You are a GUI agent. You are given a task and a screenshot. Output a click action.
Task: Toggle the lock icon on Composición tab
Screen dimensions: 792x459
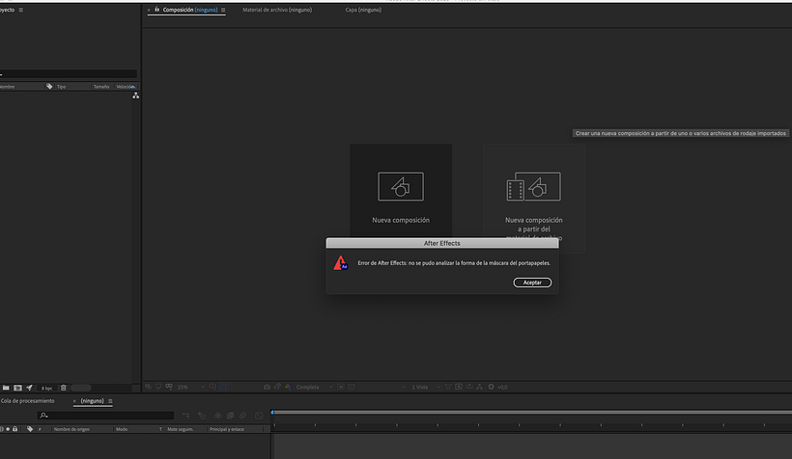(x=157, y=9)
